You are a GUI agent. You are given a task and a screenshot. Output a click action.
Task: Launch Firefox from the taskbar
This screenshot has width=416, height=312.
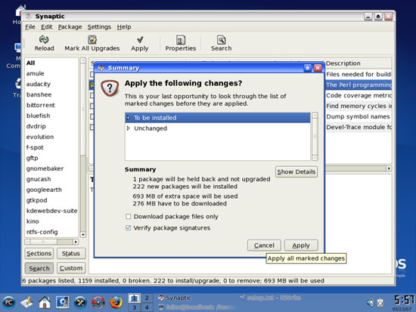[116, 302]
